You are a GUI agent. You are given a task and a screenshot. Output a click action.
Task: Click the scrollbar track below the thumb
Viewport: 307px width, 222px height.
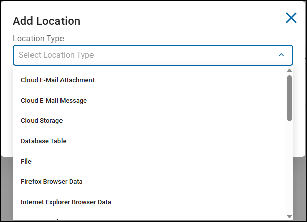pyautogui.click(x=289, y=168)
